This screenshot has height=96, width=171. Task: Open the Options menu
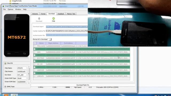[10, 9]
